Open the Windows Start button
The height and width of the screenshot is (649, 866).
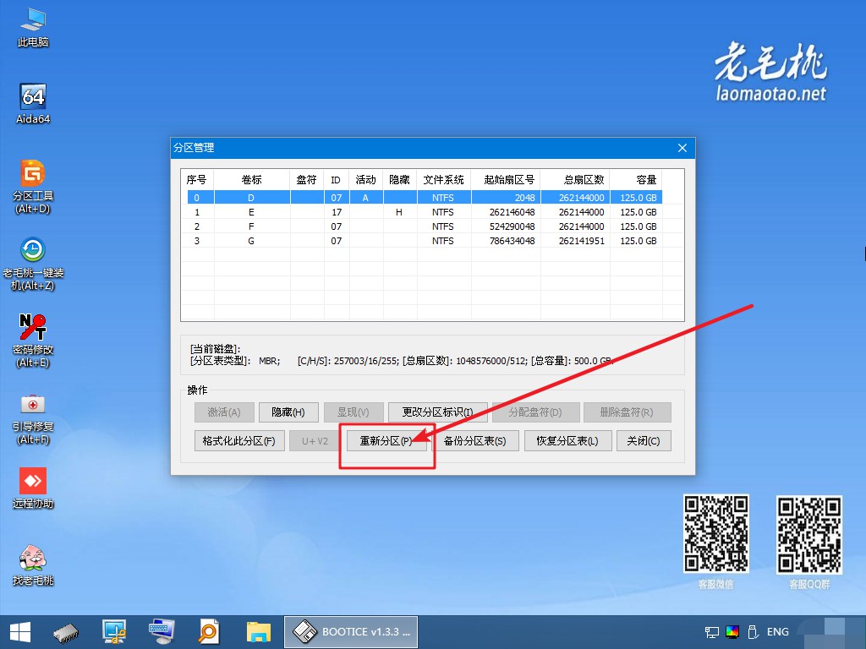click(20, 632)
